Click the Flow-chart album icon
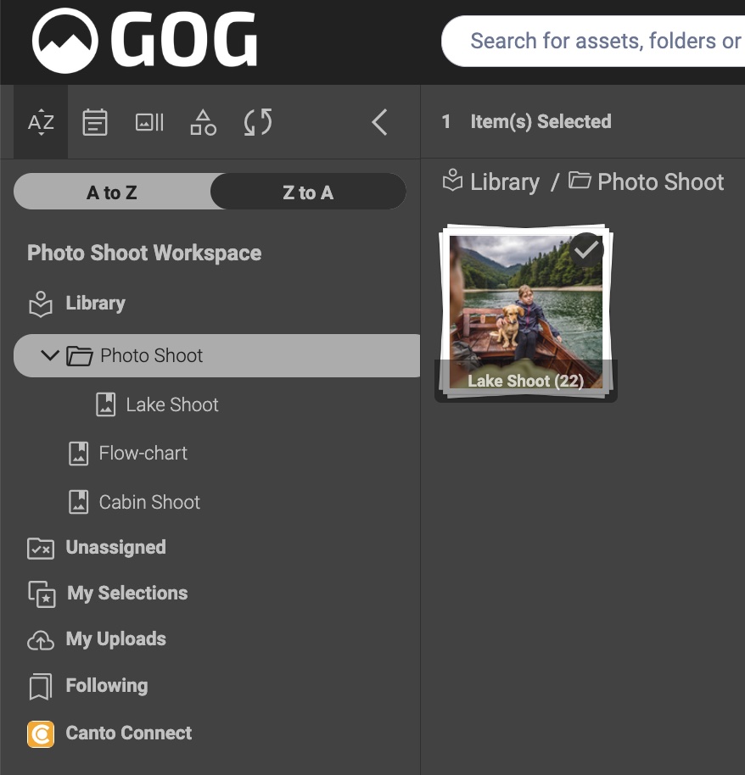The height and width of the screenshot is (775, 745). 78,454
